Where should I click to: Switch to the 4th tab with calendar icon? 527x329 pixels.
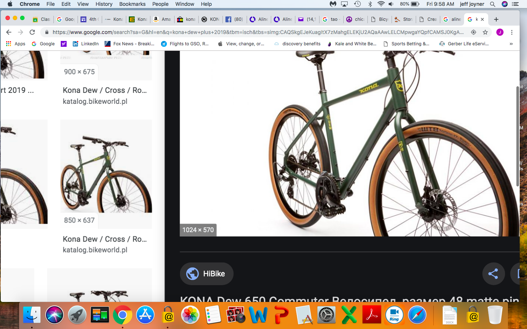[x=90, y=19]
